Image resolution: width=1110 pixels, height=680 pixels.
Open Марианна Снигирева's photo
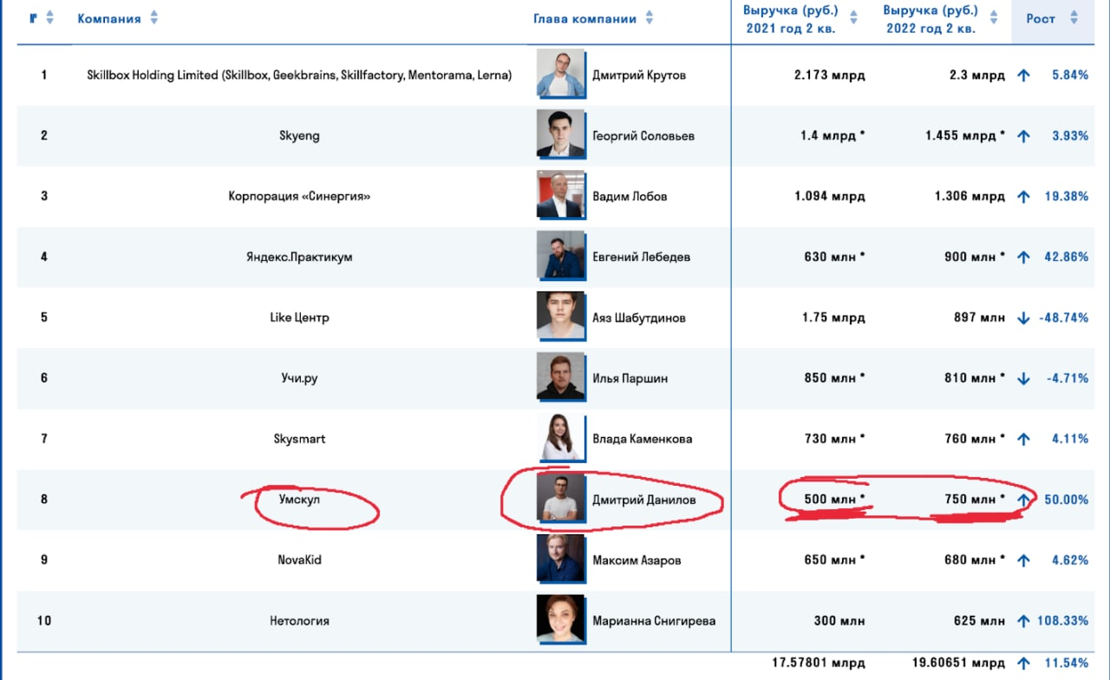pyautogui.click(x=560, y=619)
